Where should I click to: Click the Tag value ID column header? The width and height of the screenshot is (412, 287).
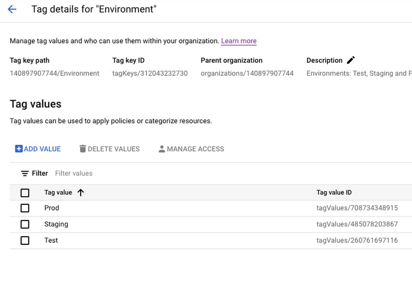point(334,192)
